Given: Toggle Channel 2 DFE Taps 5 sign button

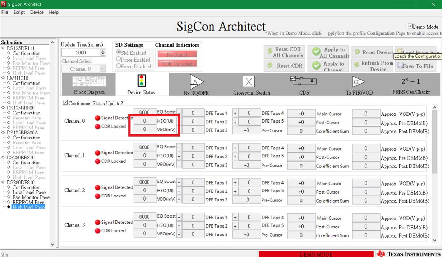Looking at the screenshot, I should tap(235, 191).
